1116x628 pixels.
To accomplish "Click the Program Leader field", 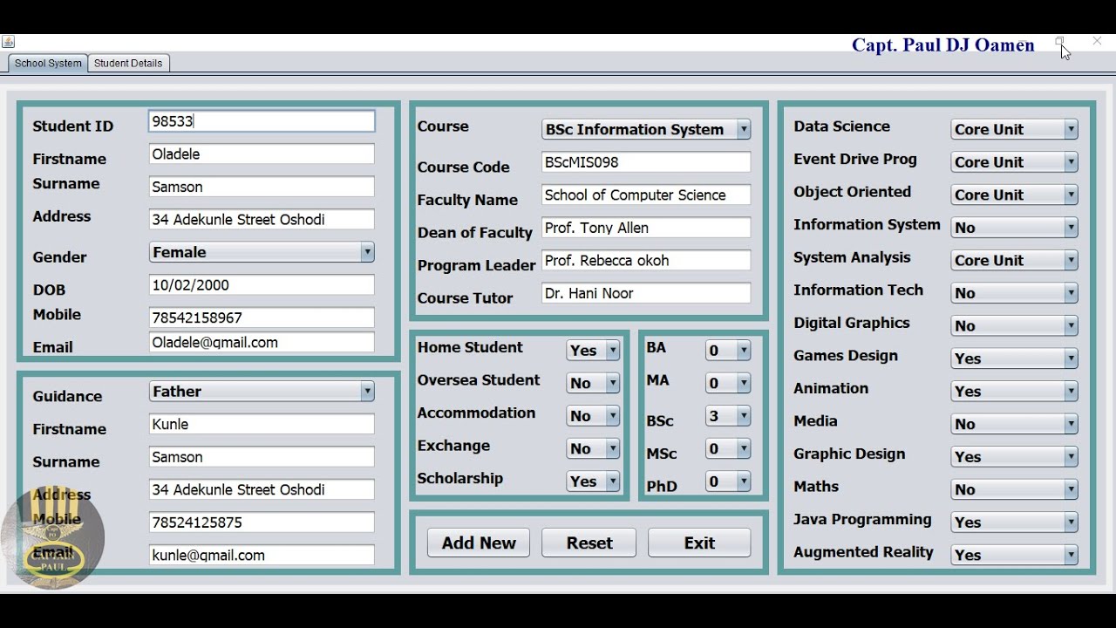I will click(646, 261).
